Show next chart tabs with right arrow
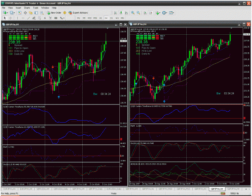 (x=250, y=189)
